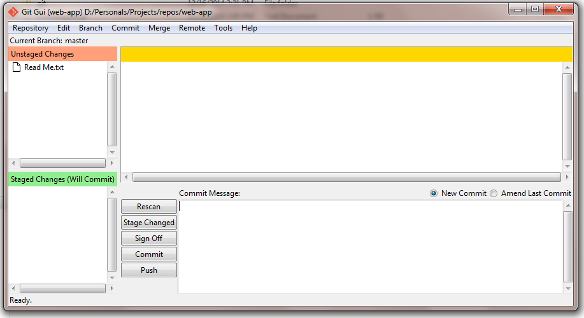The width and height of the screenshot is (584, 318).
Task: Click the Staged Changes (Will Commit) header
Action: (x=62, y=179)
